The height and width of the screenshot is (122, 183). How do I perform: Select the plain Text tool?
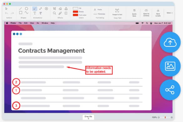pos(35,13)
